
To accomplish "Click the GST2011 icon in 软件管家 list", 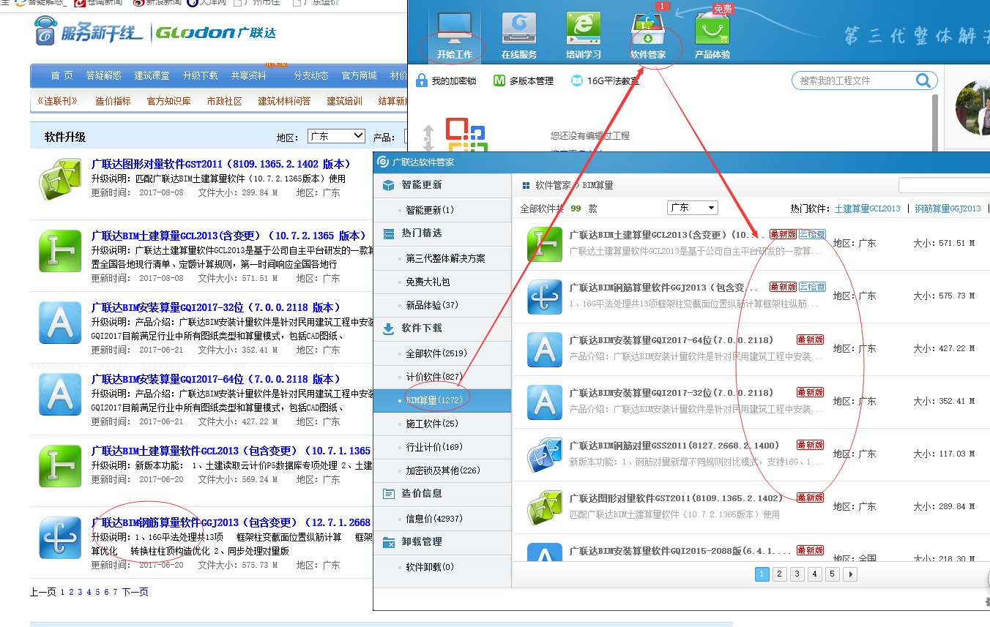I will pyautogui.click(x=545, y=507).
